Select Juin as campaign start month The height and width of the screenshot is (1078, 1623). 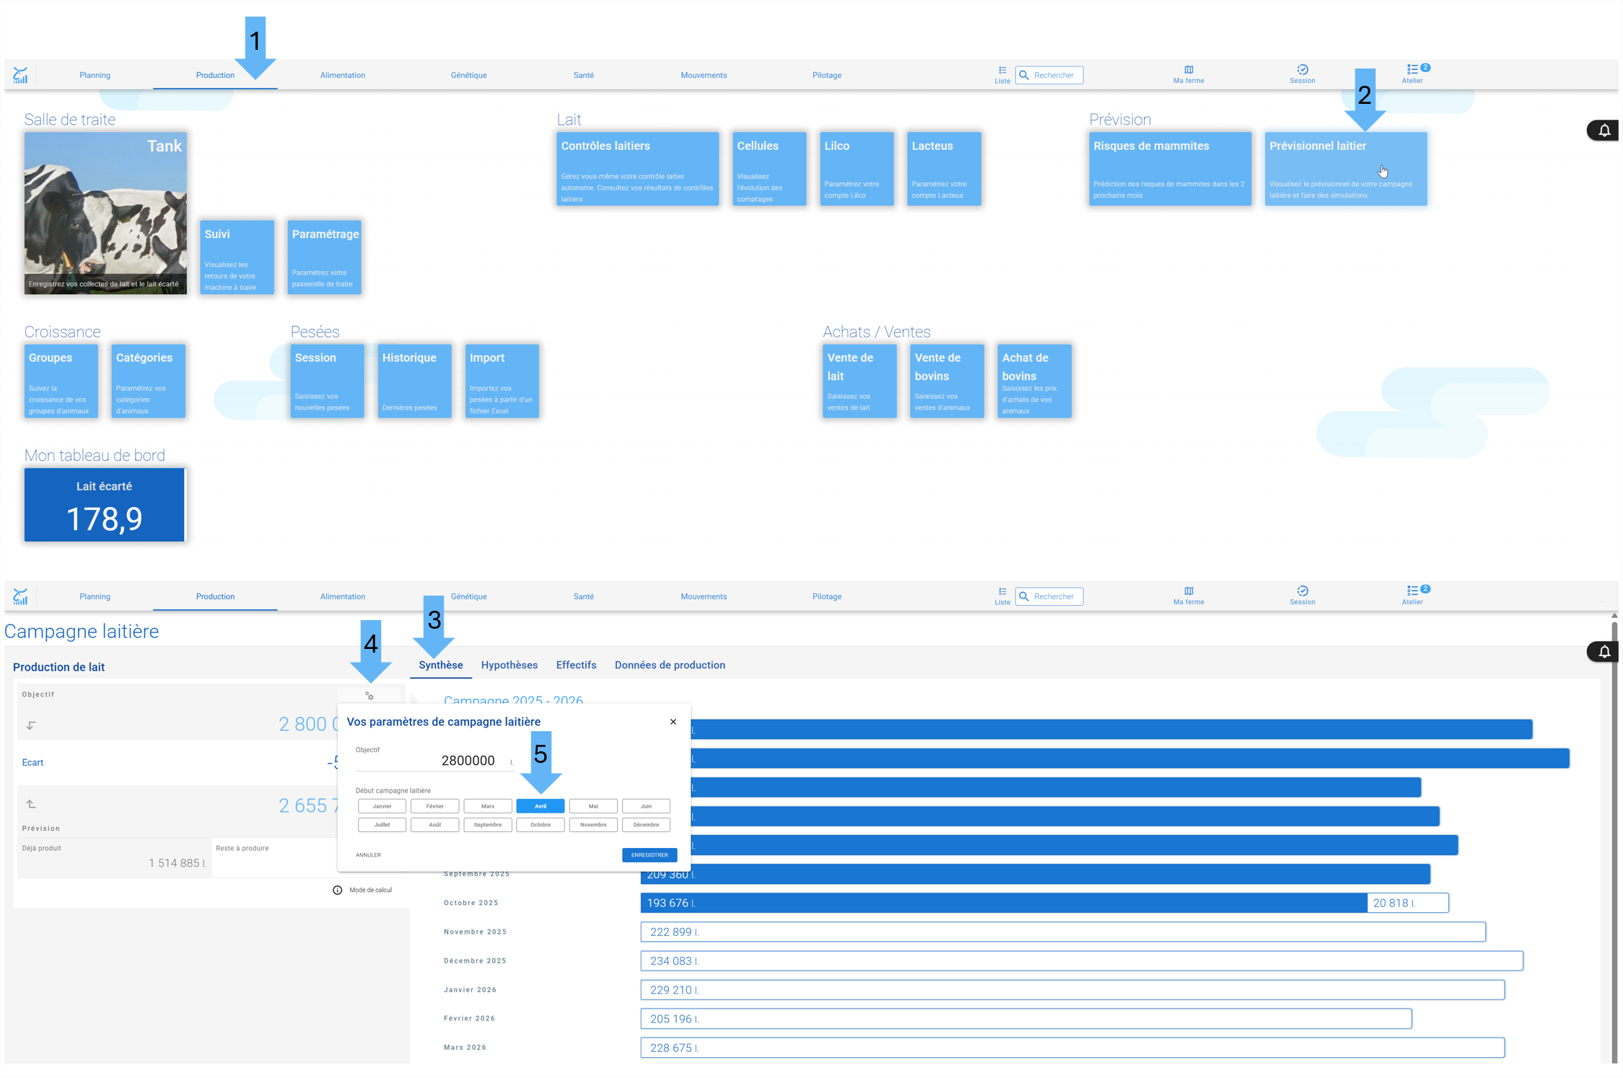click(x=646, y=806)
